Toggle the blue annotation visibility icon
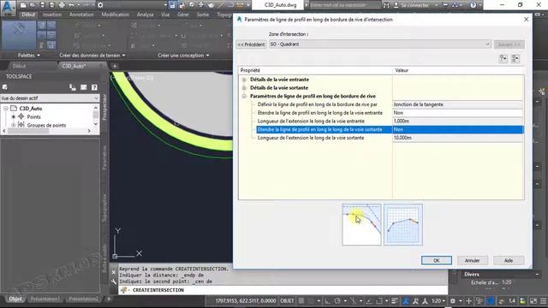This screenshot has width=548, height=308. tap(406, 300)
